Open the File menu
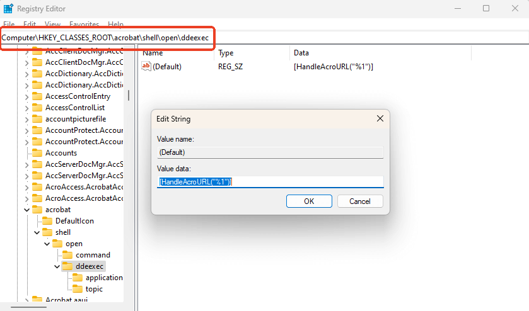 (x=9, y=25)
